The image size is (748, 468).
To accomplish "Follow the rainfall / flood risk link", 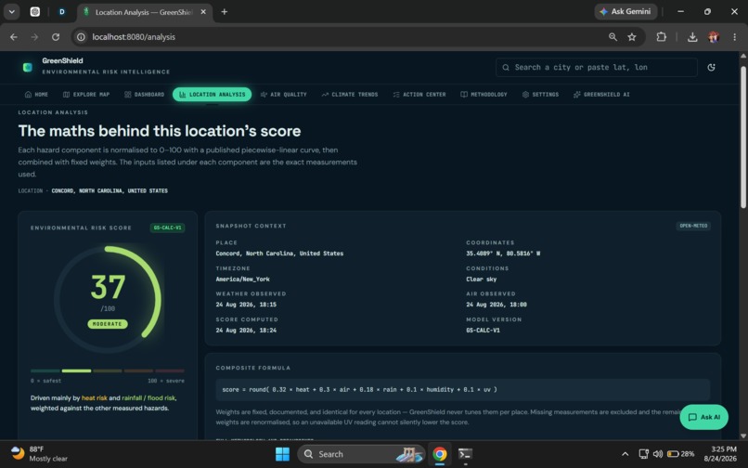I will [148, 397].
